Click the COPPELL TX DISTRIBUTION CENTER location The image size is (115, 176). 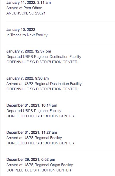tap(39, 170)
